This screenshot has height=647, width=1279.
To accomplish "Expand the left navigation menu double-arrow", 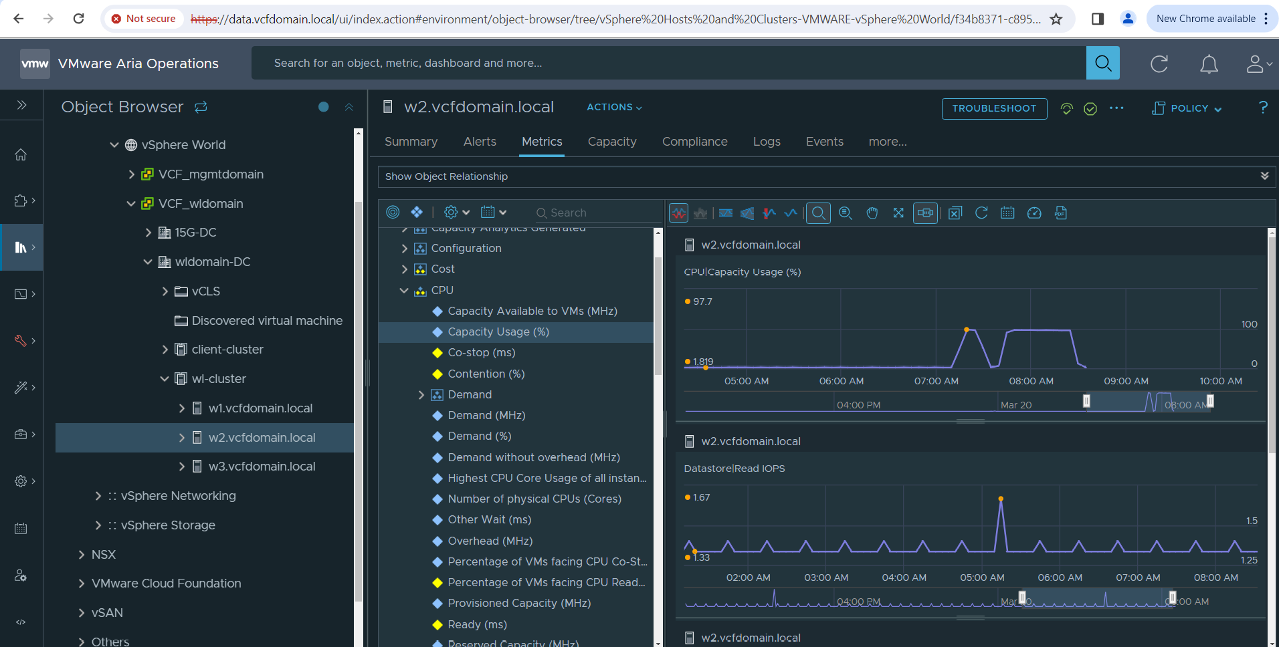I will tap(21, 105).
